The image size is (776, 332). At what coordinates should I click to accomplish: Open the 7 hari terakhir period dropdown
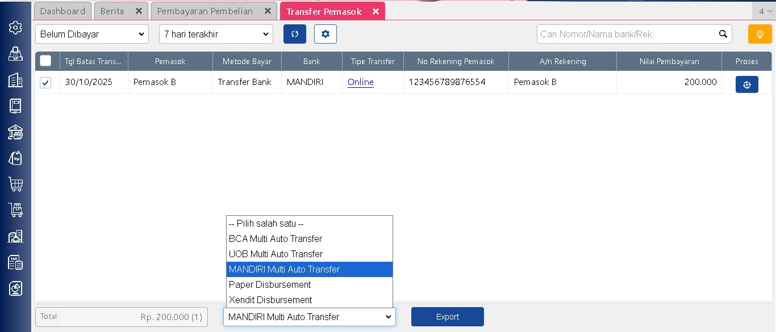click(216, 34)
